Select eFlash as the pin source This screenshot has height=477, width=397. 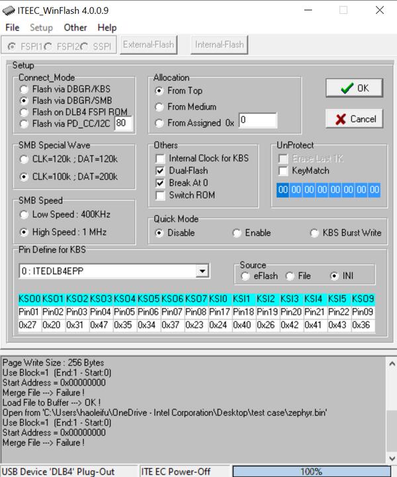(245, 276)
